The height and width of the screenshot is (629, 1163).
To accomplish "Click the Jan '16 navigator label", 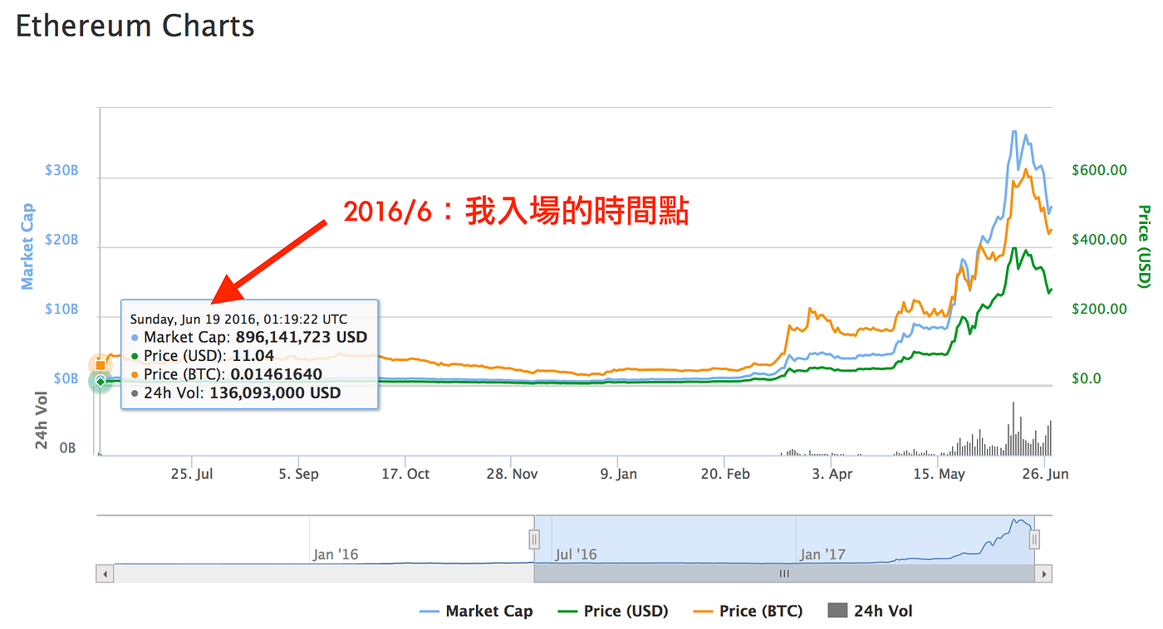I will point(336,554).
